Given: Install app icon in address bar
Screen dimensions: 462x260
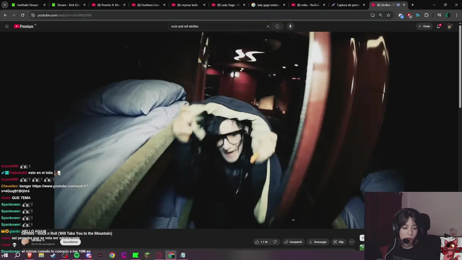Looking at the screenshot, I should (373, 15).
